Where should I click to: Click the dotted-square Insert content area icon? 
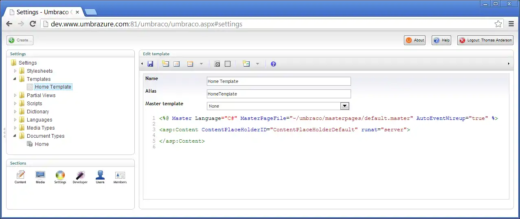click(228, 64)
